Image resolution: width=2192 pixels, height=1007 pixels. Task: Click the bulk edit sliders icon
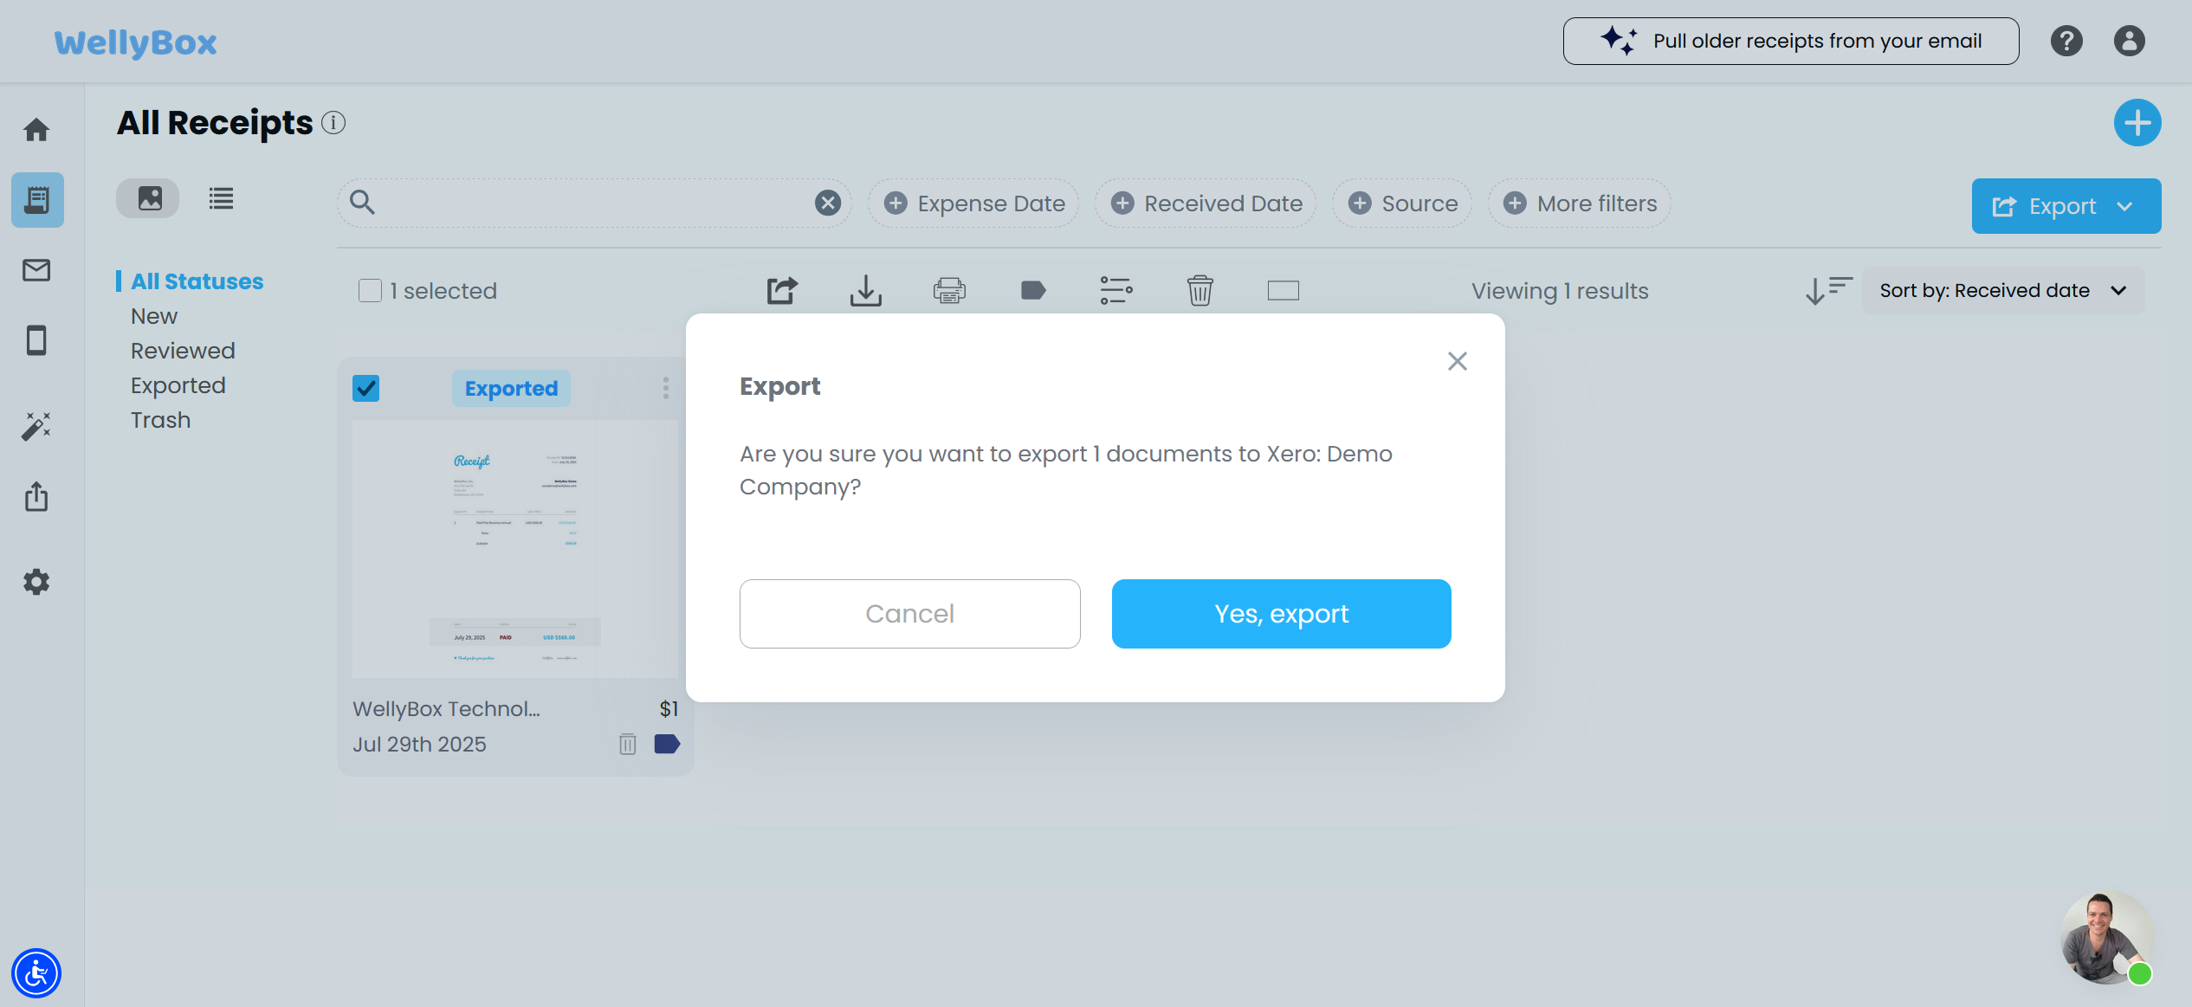point(1116,290)
